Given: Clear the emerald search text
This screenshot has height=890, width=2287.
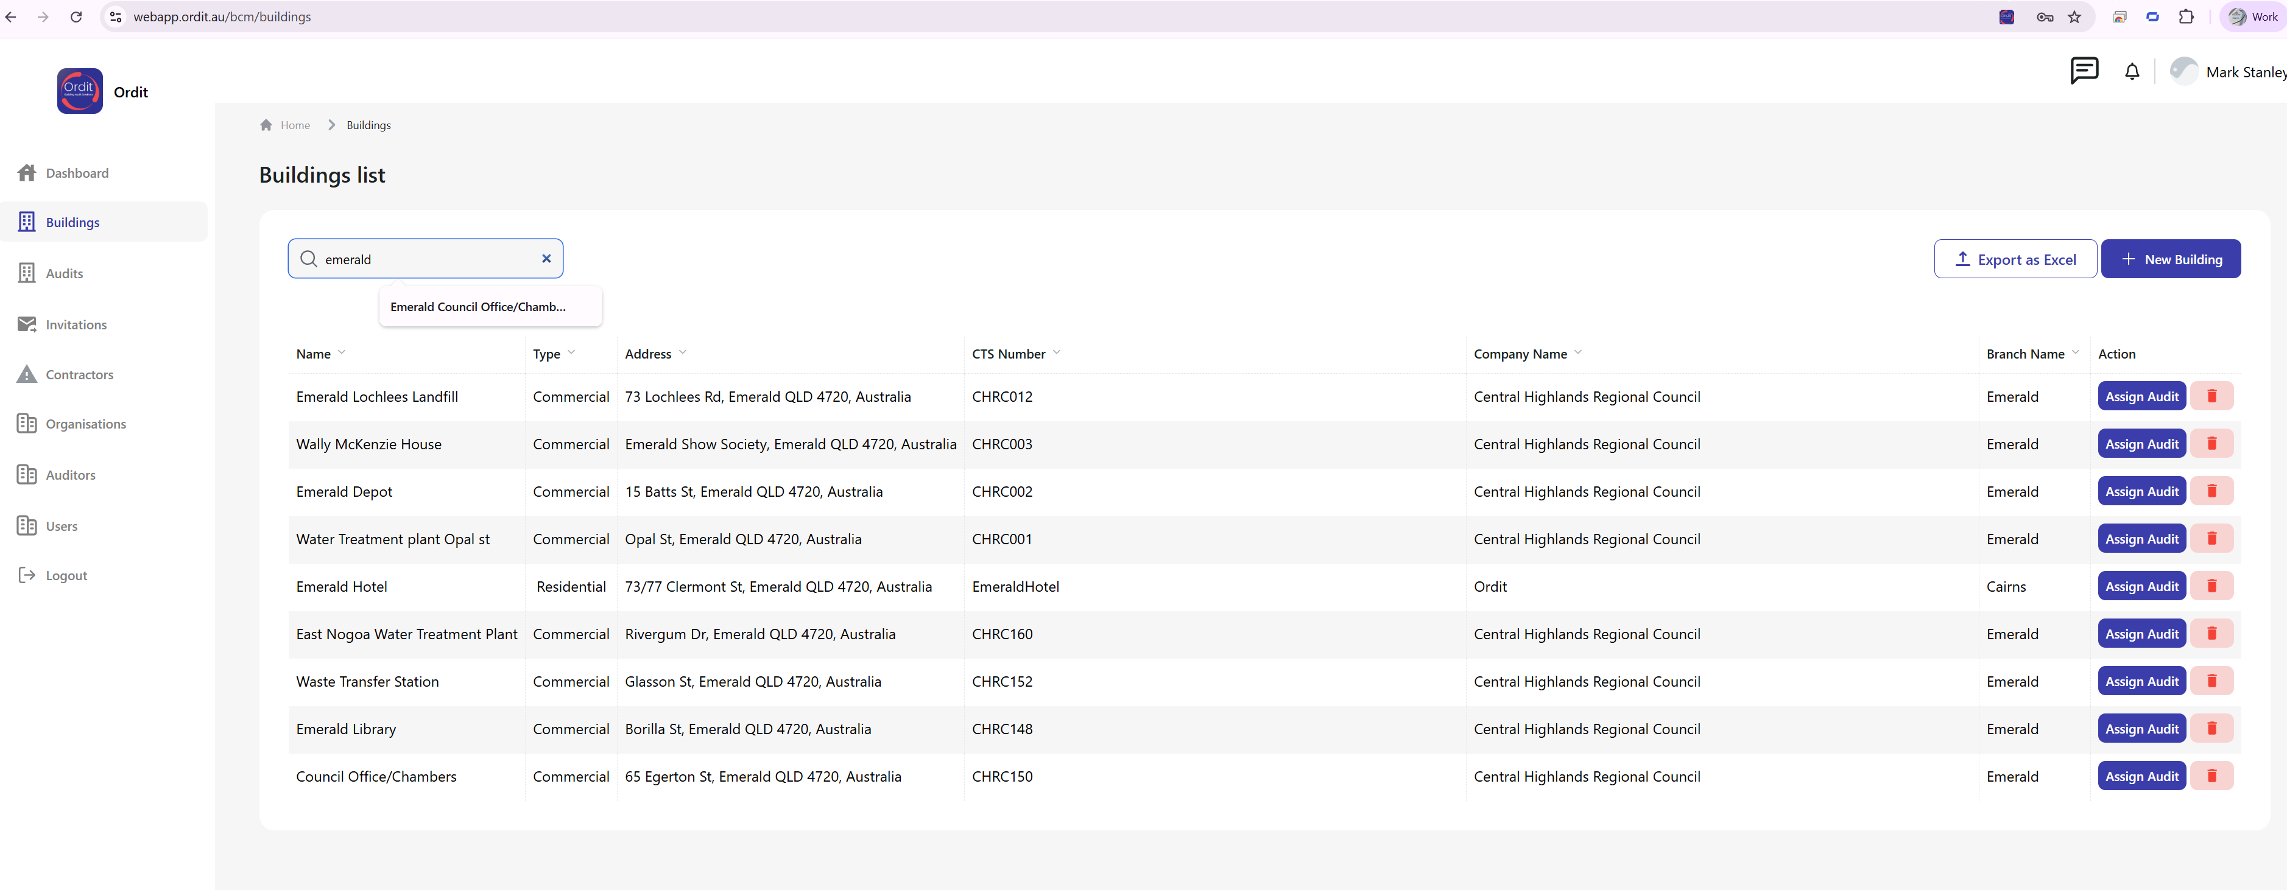Looking at the screenshot, I should click(x=546, y=258).
